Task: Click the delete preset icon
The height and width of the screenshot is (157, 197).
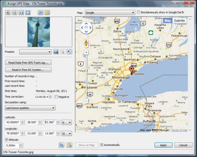Action: pos(63,52)
